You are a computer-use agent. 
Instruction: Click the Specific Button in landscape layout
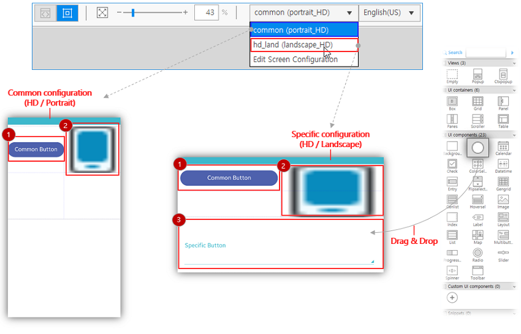pos(205,245)
